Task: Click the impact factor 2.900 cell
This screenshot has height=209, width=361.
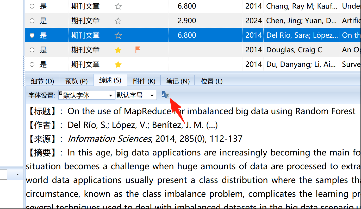Action: (x=187, y=21)
